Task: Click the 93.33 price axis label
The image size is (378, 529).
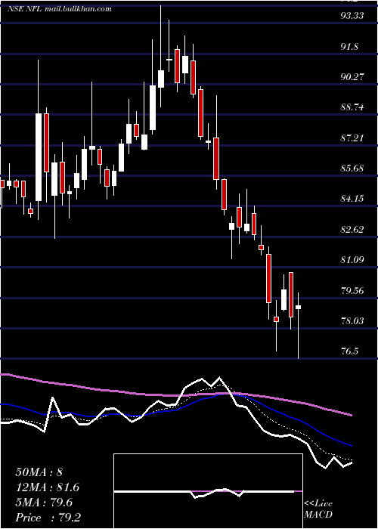Action: pos(352,16)
